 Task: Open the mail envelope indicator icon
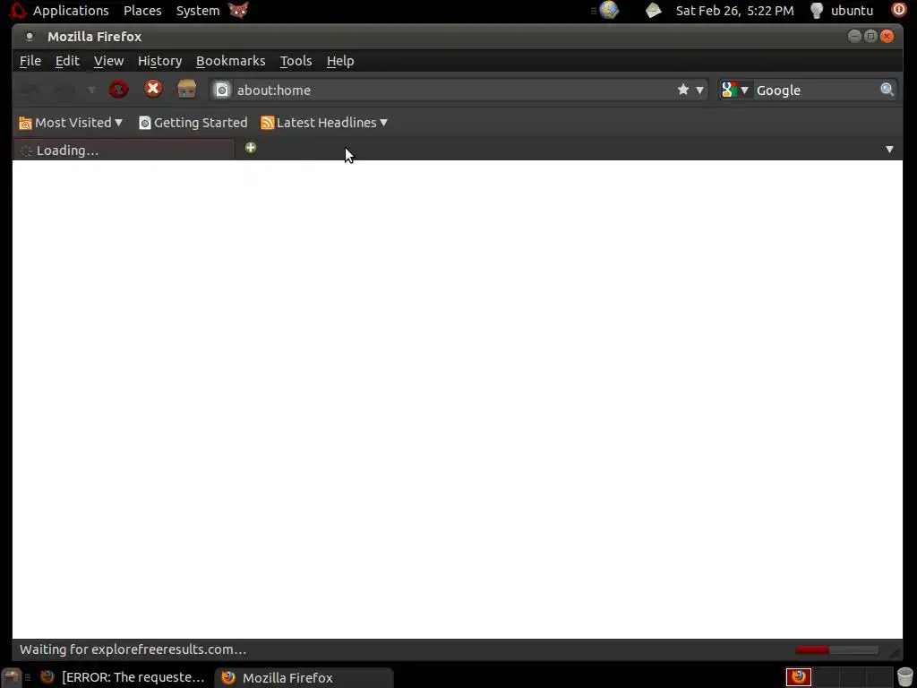click(653, 10)
